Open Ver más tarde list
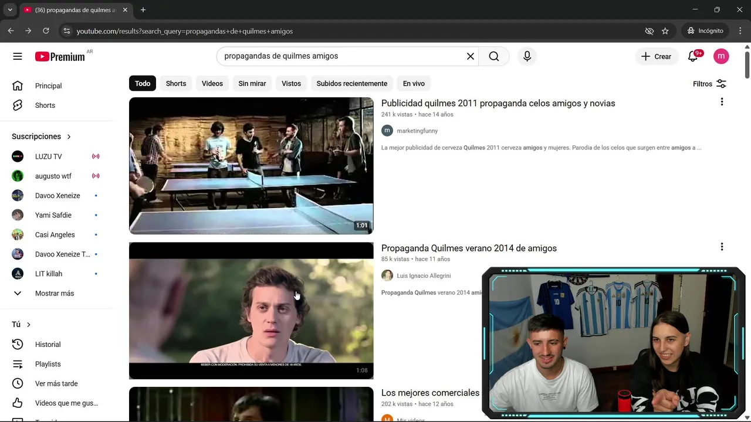The width and height of the screenshot is (751, 422). tap(56, 383)
